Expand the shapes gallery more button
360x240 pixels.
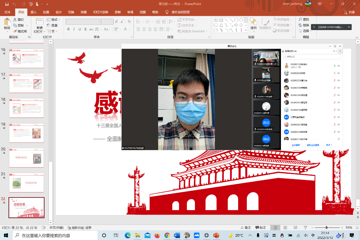pos(245,30)
